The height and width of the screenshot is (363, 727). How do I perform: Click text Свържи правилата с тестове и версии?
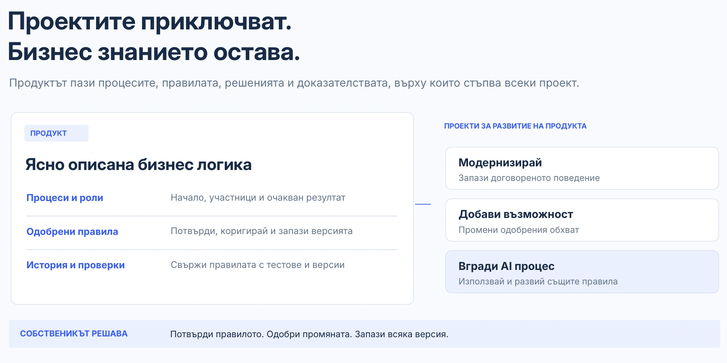(x=257, y=265)
